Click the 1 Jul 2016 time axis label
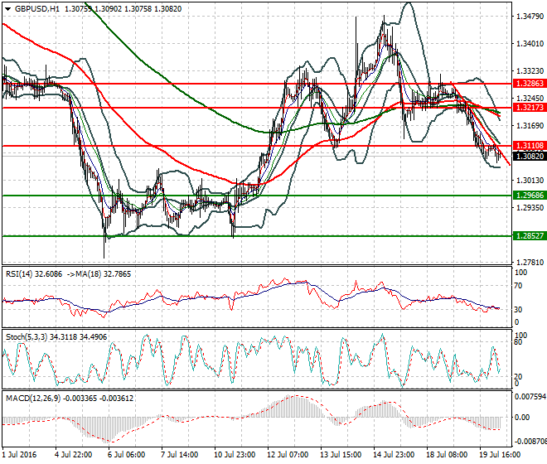547x464 pixels. (x=19, y=455)
